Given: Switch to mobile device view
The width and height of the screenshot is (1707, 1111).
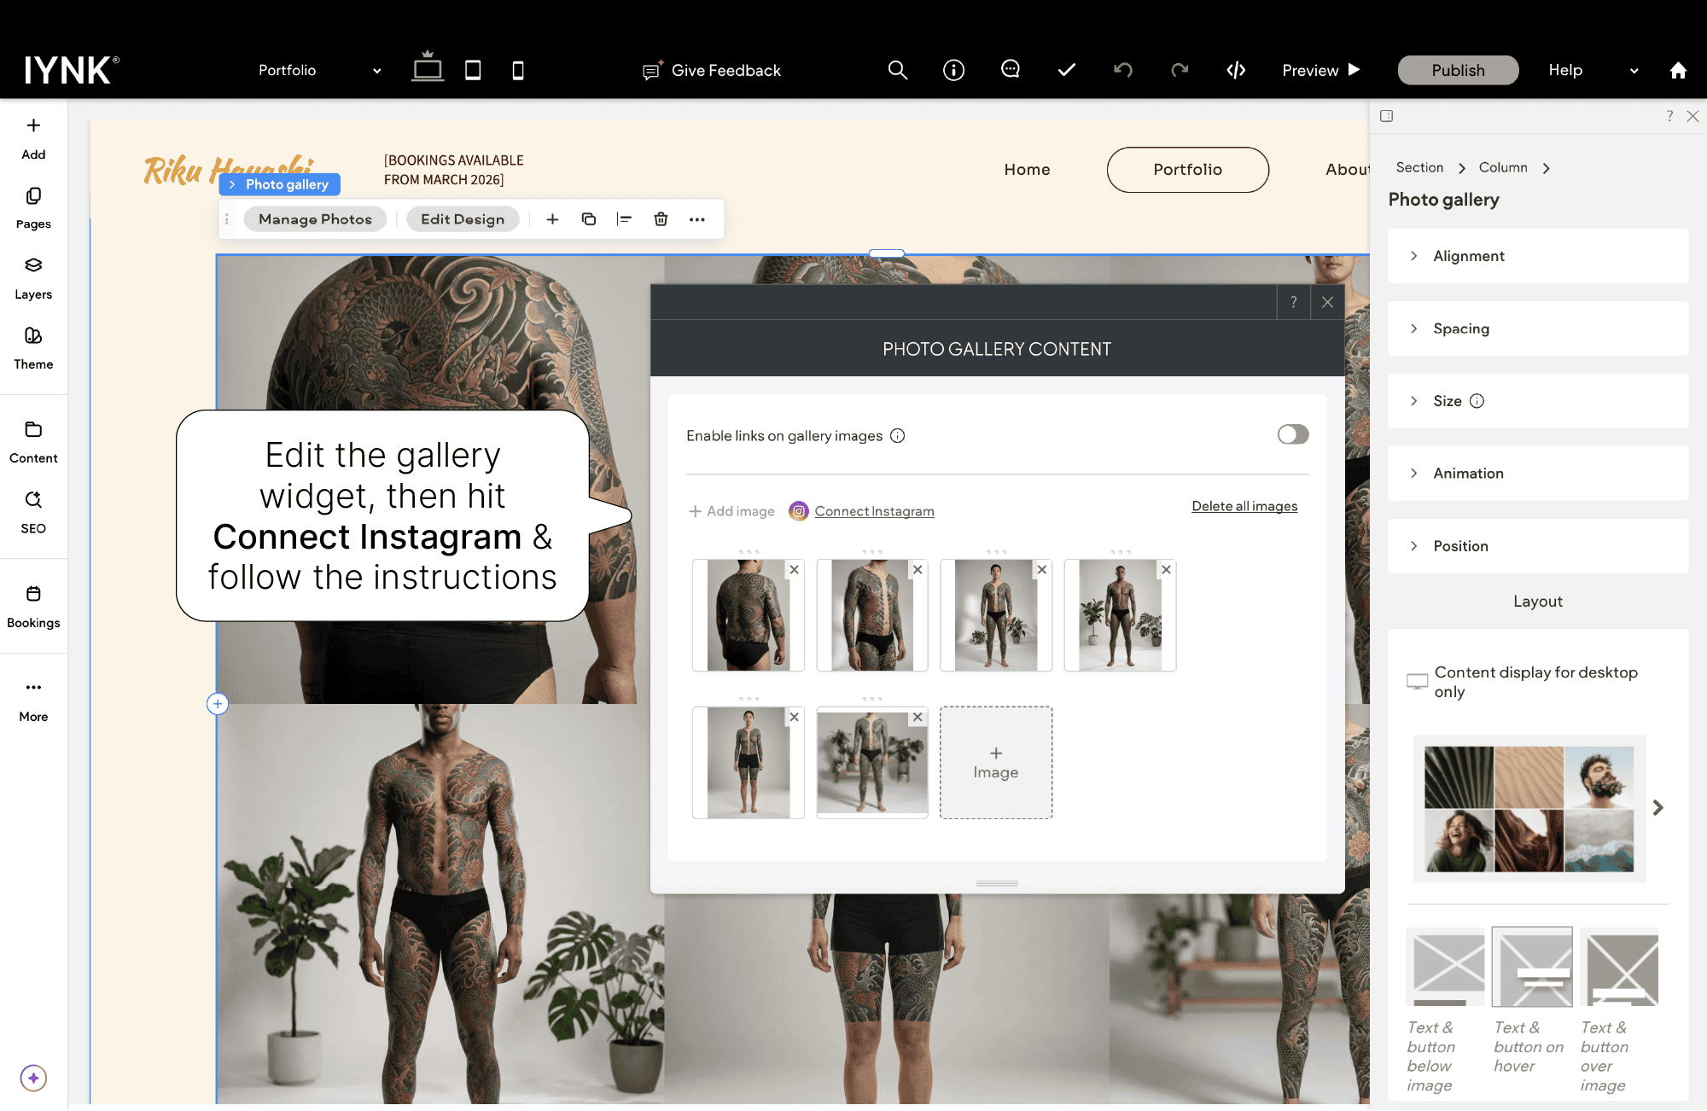Looking at the screenshot, I should pyautogui.click(x=517, y=70).
